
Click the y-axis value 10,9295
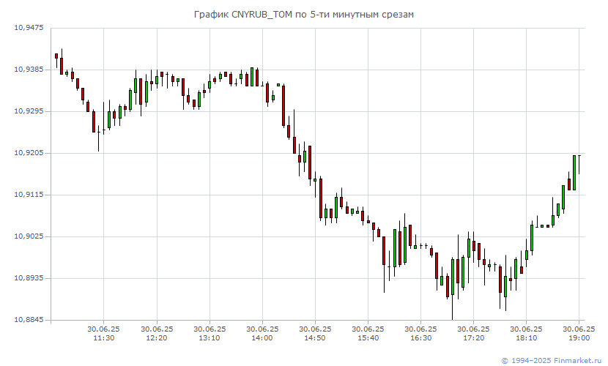29,111
